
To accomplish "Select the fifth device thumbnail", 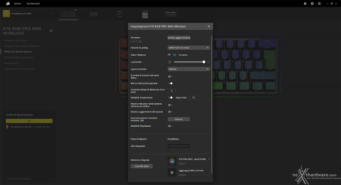I will (x=170, y=14).
